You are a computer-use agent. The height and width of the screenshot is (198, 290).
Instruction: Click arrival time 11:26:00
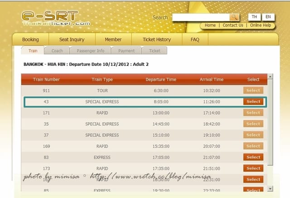212,101
